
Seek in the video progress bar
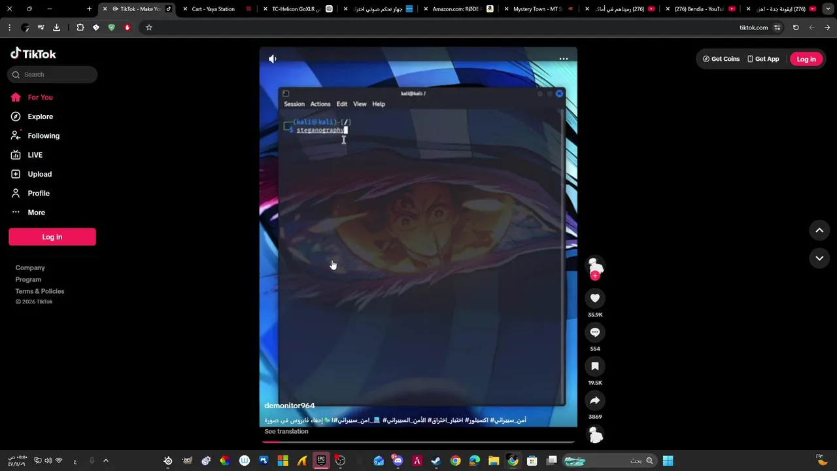418,442
